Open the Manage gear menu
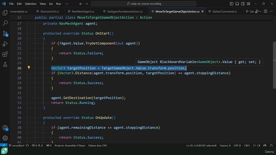The image size is (276, 155). (x=5, y=138)
